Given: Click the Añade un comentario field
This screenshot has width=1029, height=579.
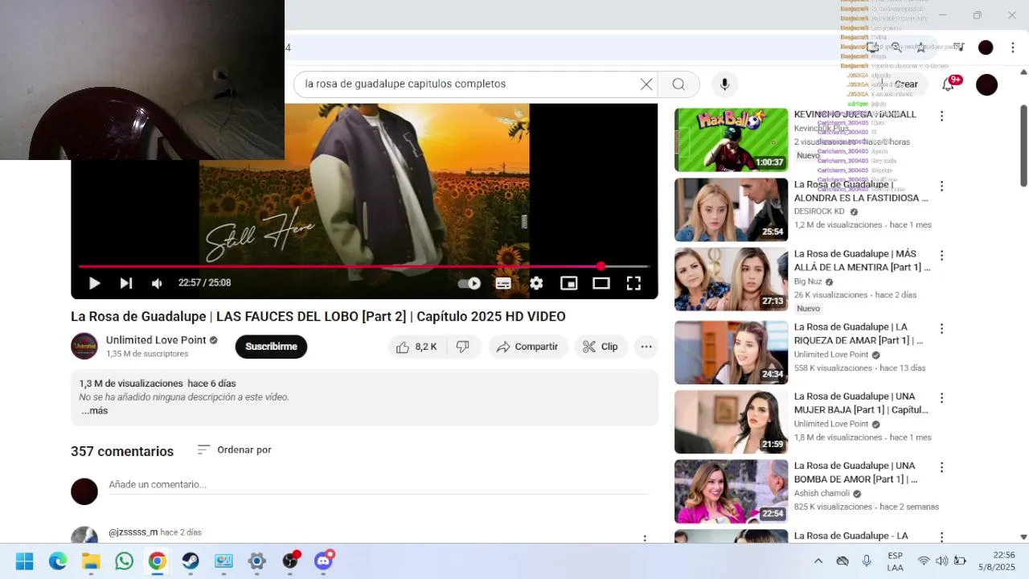Looking at the screenshot, I should pyautogui.click(x=378, y=484).
